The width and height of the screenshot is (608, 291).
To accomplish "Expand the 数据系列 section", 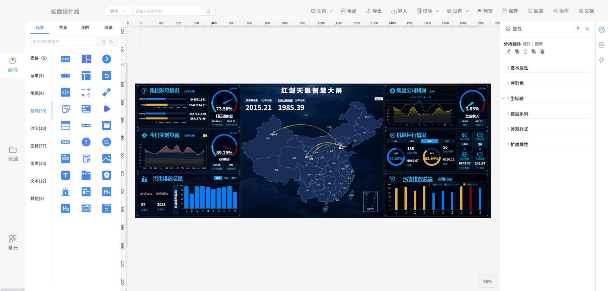I will pyautogui.click(x=548, y=114).
